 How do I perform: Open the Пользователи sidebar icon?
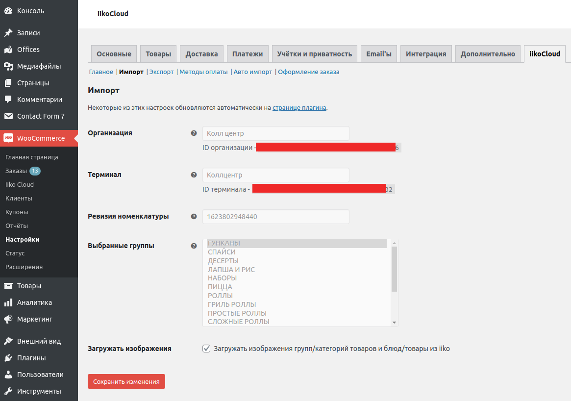(x=8, y=374)
